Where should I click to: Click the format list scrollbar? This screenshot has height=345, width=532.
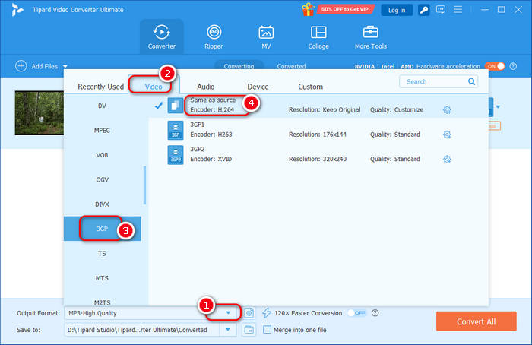(145, 185)
